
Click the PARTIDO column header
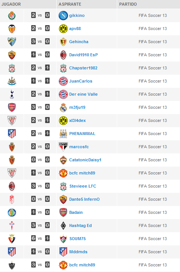(128, 4)
